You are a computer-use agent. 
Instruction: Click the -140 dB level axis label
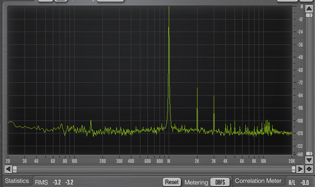click(300, 155)
